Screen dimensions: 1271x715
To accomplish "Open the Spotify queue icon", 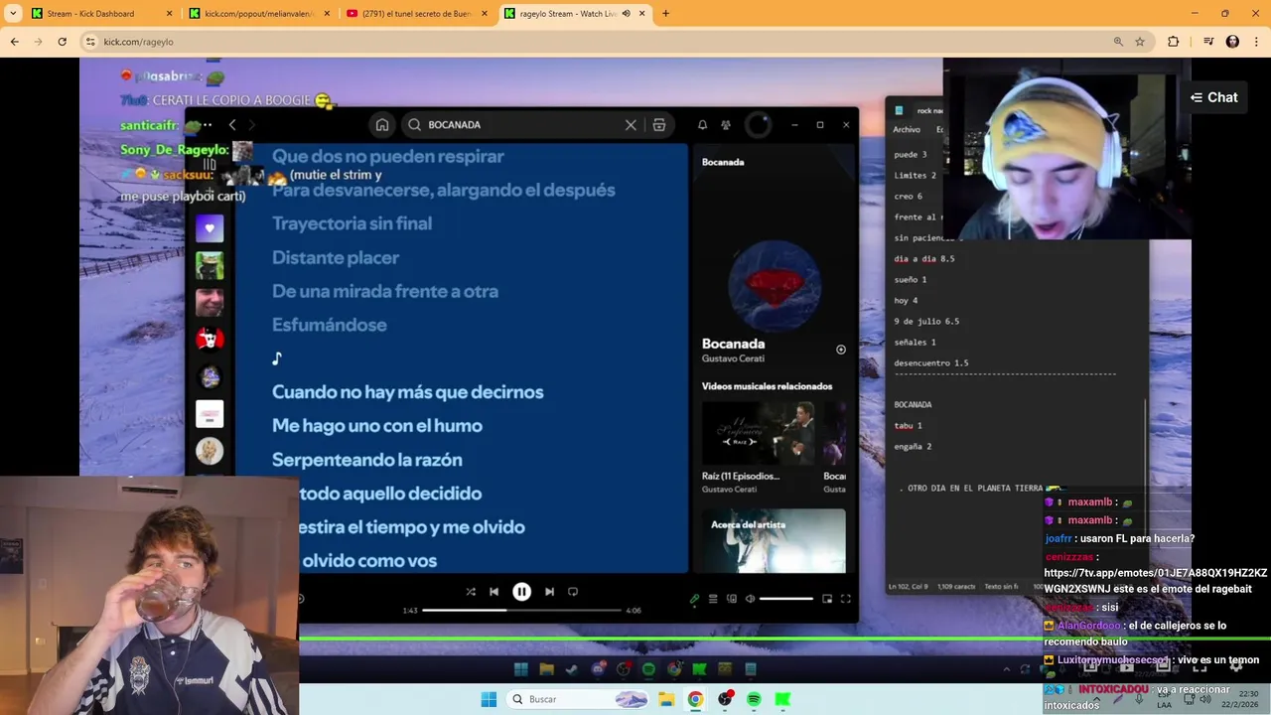I will 713,599.
